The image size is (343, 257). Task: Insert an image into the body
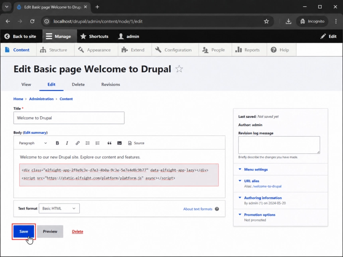(x=119, y=143)
